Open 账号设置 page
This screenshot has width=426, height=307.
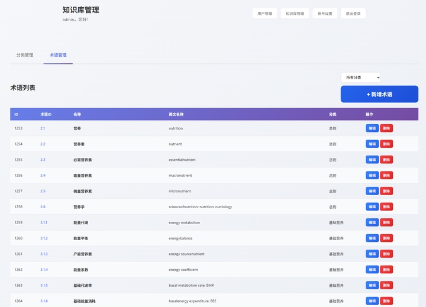click(325, 14)
